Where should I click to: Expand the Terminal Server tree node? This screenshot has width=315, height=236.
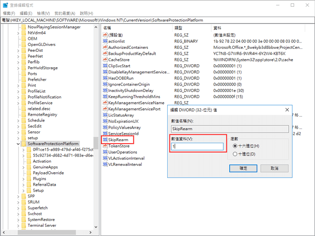point(18,225)
